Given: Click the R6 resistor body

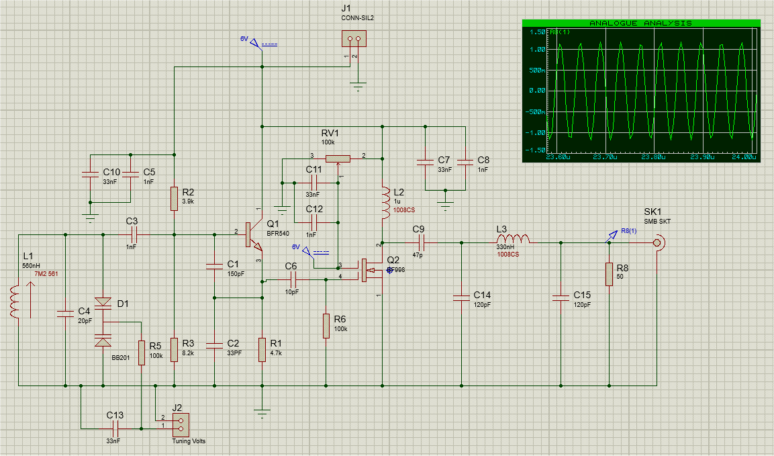Looking at the screenshot, I should pos(326,326).
